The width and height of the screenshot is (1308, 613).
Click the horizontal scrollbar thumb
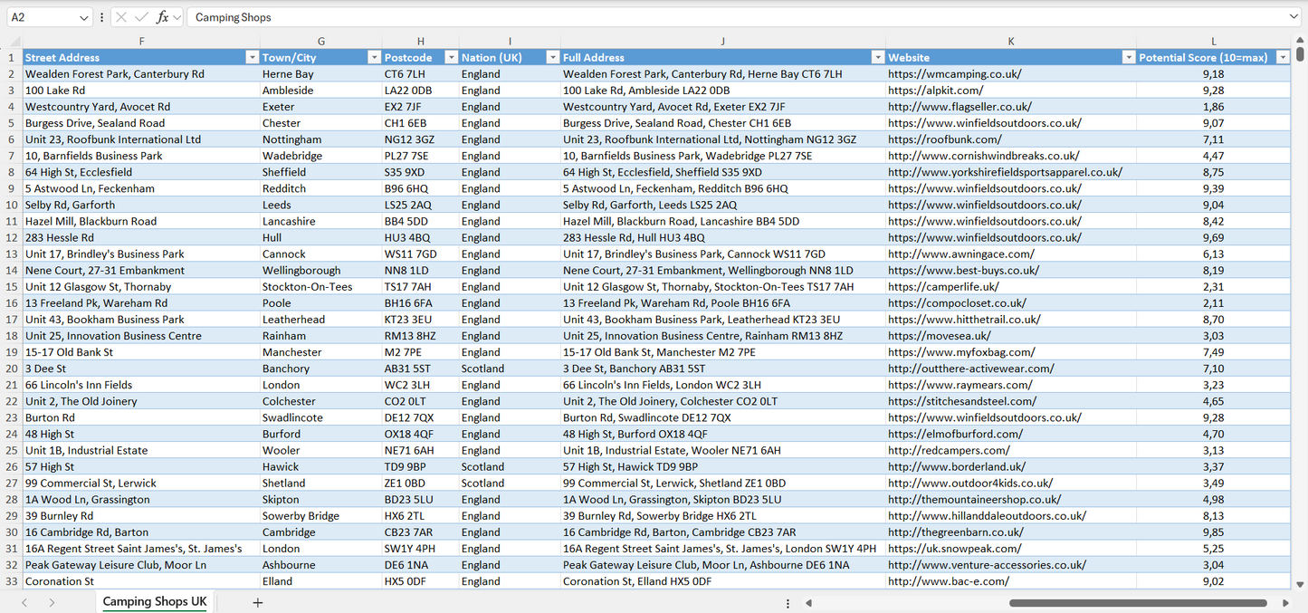pyautogui.click(x=1137, y=603)
